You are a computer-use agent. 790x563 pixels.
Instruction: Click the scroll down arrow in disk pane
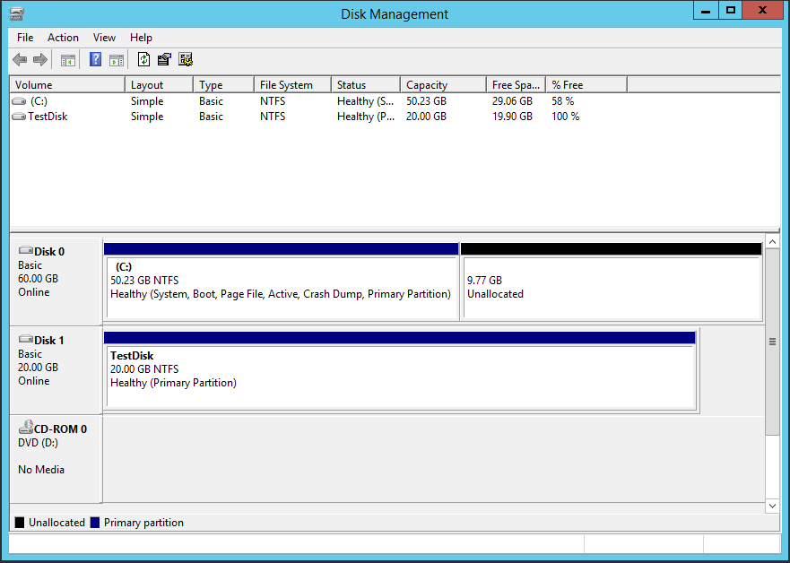(773, 507)
